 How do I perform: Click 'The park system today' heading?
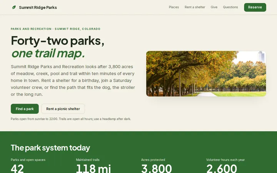pyautogui.click(x=50, y=148)
